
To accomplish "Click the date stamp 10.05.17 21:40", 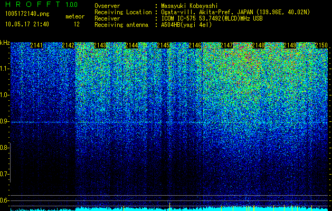I will pyautogui.click(x=27, y=24).
